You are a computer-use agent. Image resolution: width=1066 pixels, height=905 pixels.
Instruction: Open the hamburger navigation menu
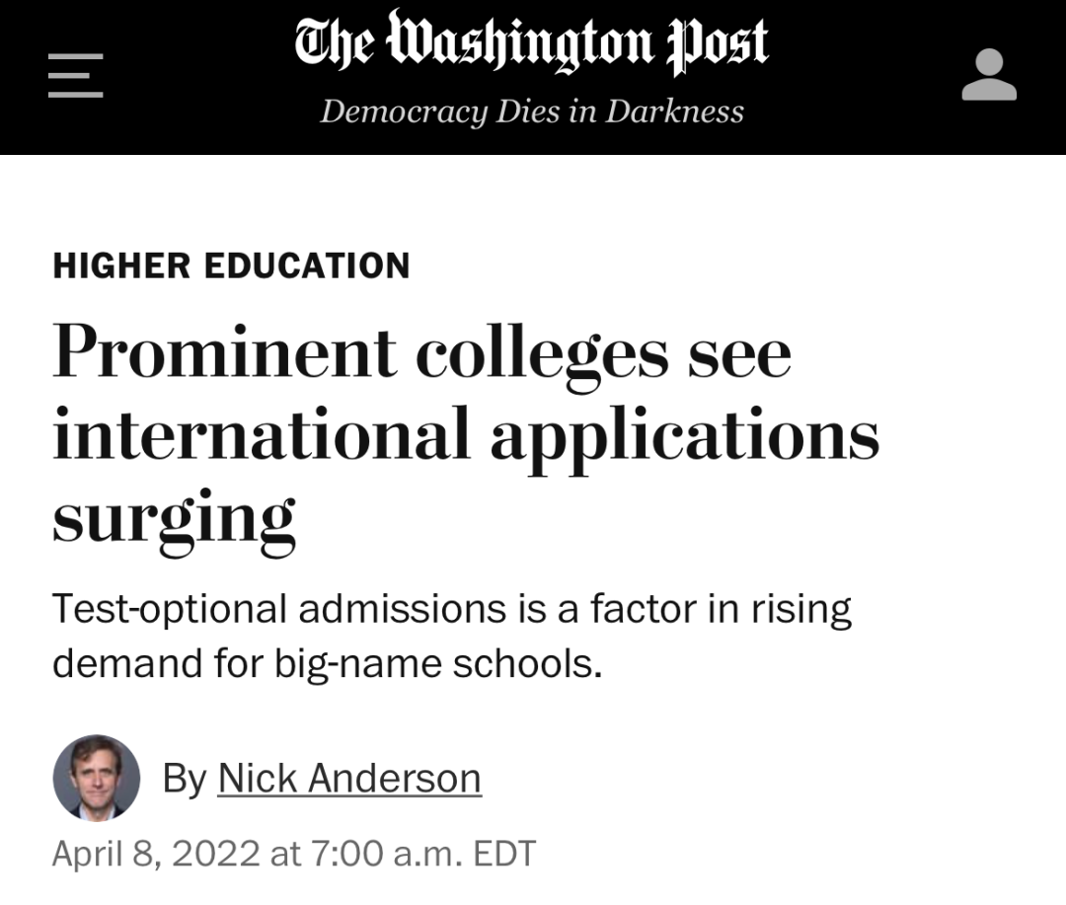(x=76, y=76)
